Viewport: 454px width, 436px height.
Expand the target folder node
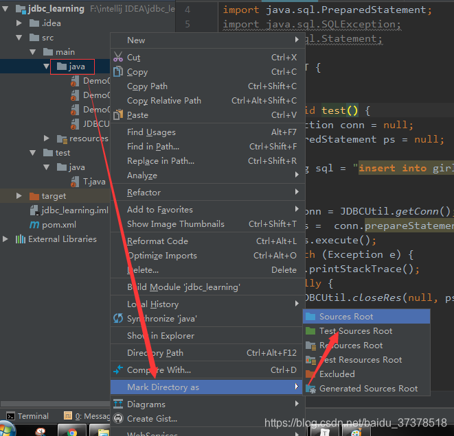19,195
